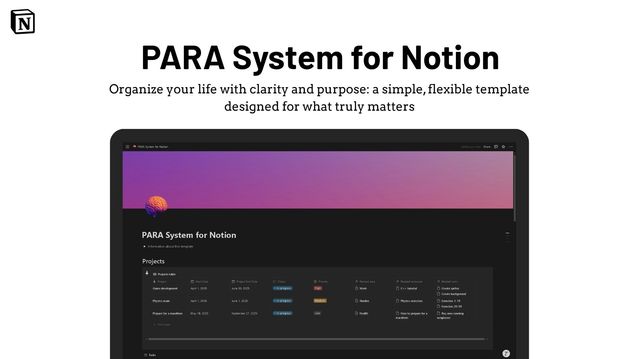The height and width of the screenshot is (359, 639).
Task: Click the page vertical scrollbar
Action: [x=515, y=188]
